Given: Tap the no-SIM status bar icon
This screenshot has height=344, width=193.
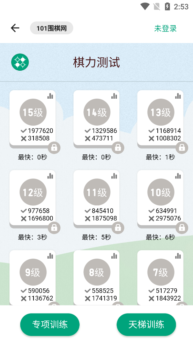Looking at the screenshot, I should [157, 7].
